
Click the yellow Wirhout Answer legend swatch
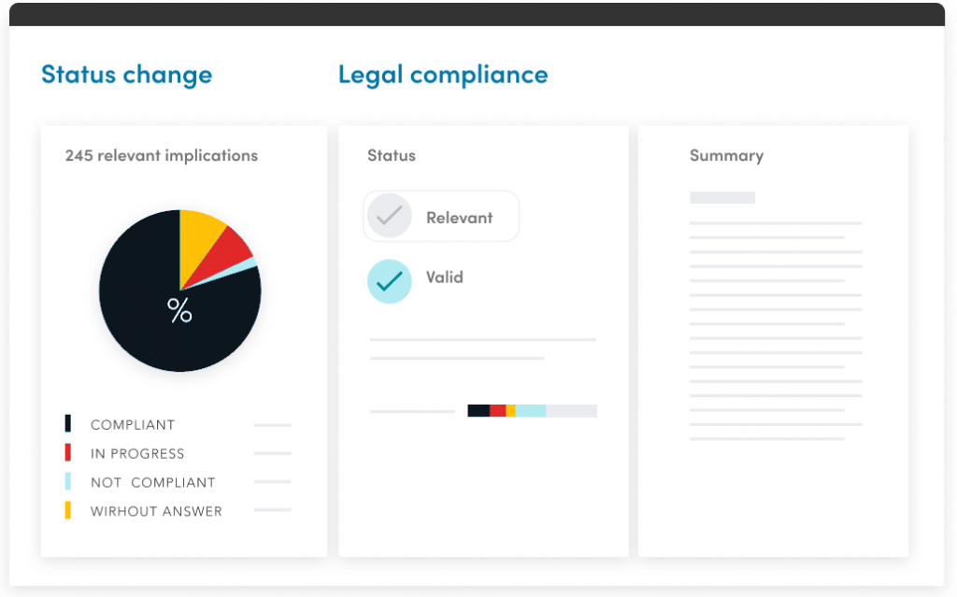click(x=68, y=511)
